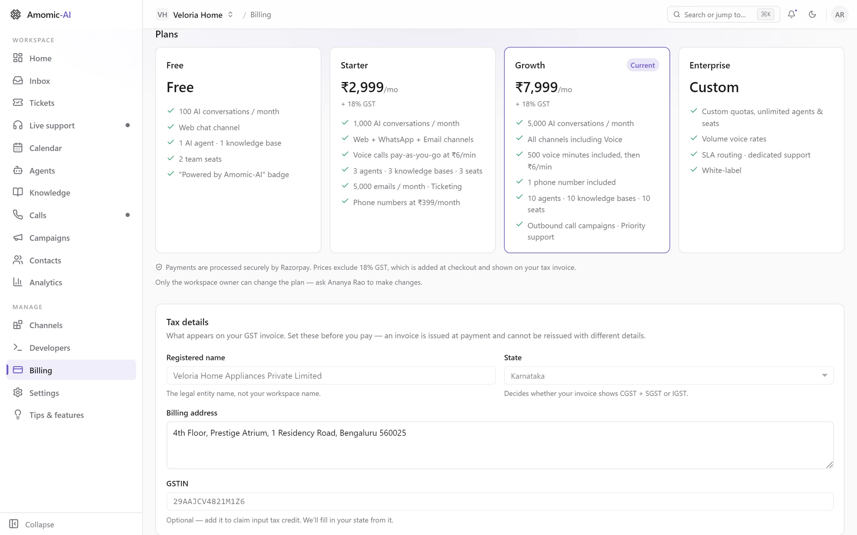Open Analytics bar chart icon
Screen dimensions: 857x535
[x=18, y=282]
